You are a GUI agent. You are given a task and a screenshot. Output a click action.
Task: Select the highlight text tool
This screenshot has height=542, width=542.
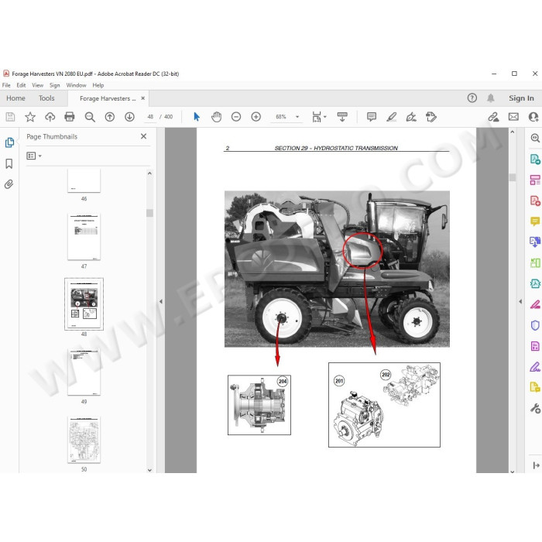(x=391, y=117)
